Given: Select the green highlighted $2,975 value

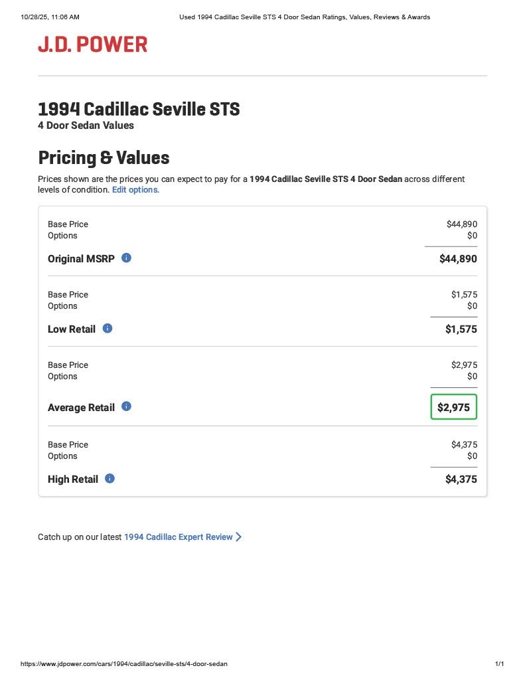Looking at the screenshot, I should [x=453, y=407].
